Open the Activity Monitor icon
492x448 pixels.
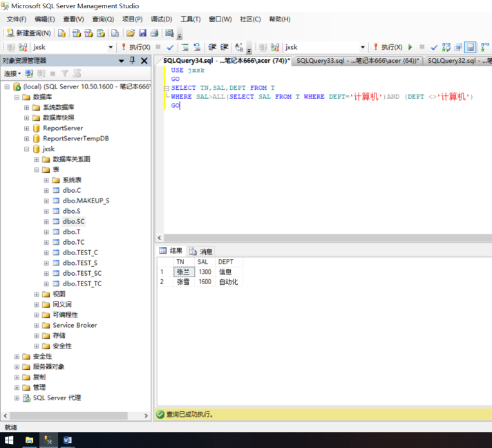[169, 33]
